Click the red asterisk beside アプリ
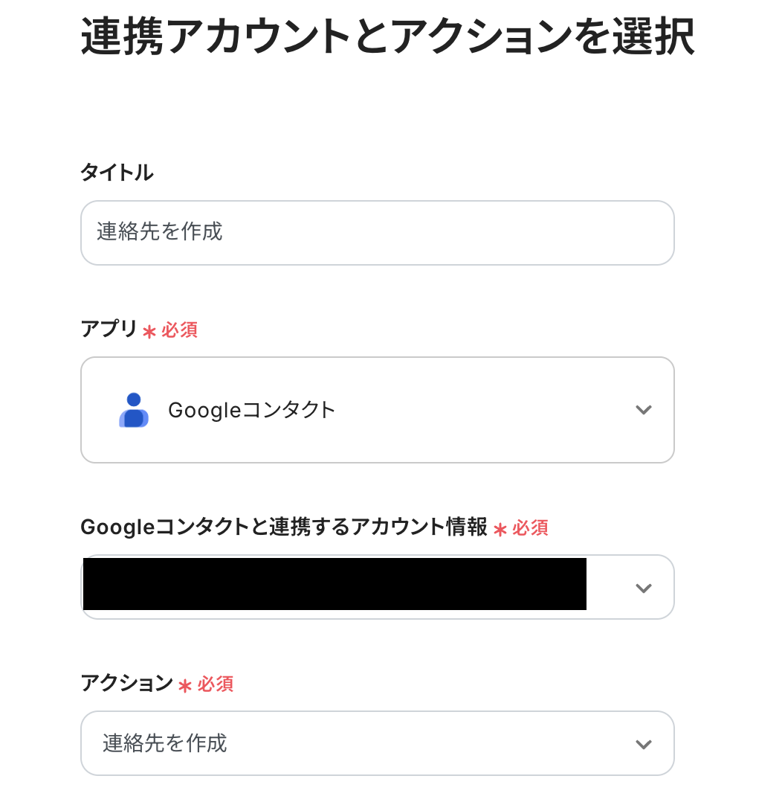This screenshot has width=782, height=802. pyautogui.click(x=149, y=332)
